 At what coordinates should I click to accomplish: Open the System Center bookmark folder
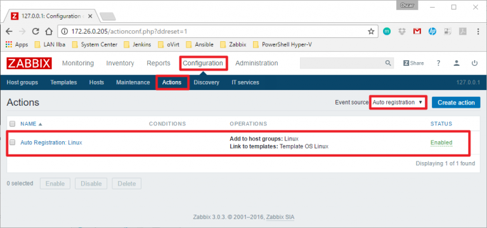[x=94, y=45]
